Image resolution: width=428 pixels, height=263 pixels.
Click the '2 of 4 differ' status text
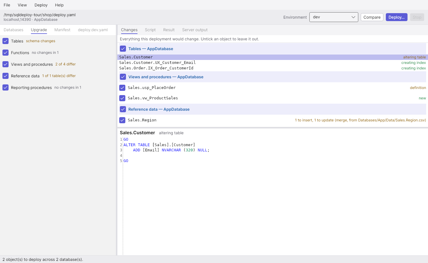65,64
